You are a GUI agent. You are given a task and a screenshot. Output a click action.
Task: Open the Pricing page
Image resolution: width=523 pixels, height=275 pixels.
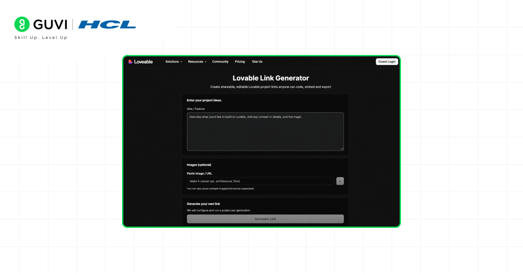(x=240, y=62)
